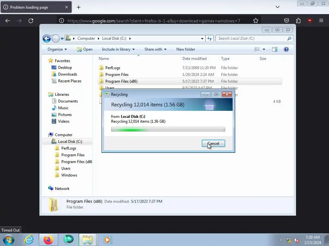Sort by Date modified column header
The height and width of the screenshot is (246, 329).
(x=199, y=59)
